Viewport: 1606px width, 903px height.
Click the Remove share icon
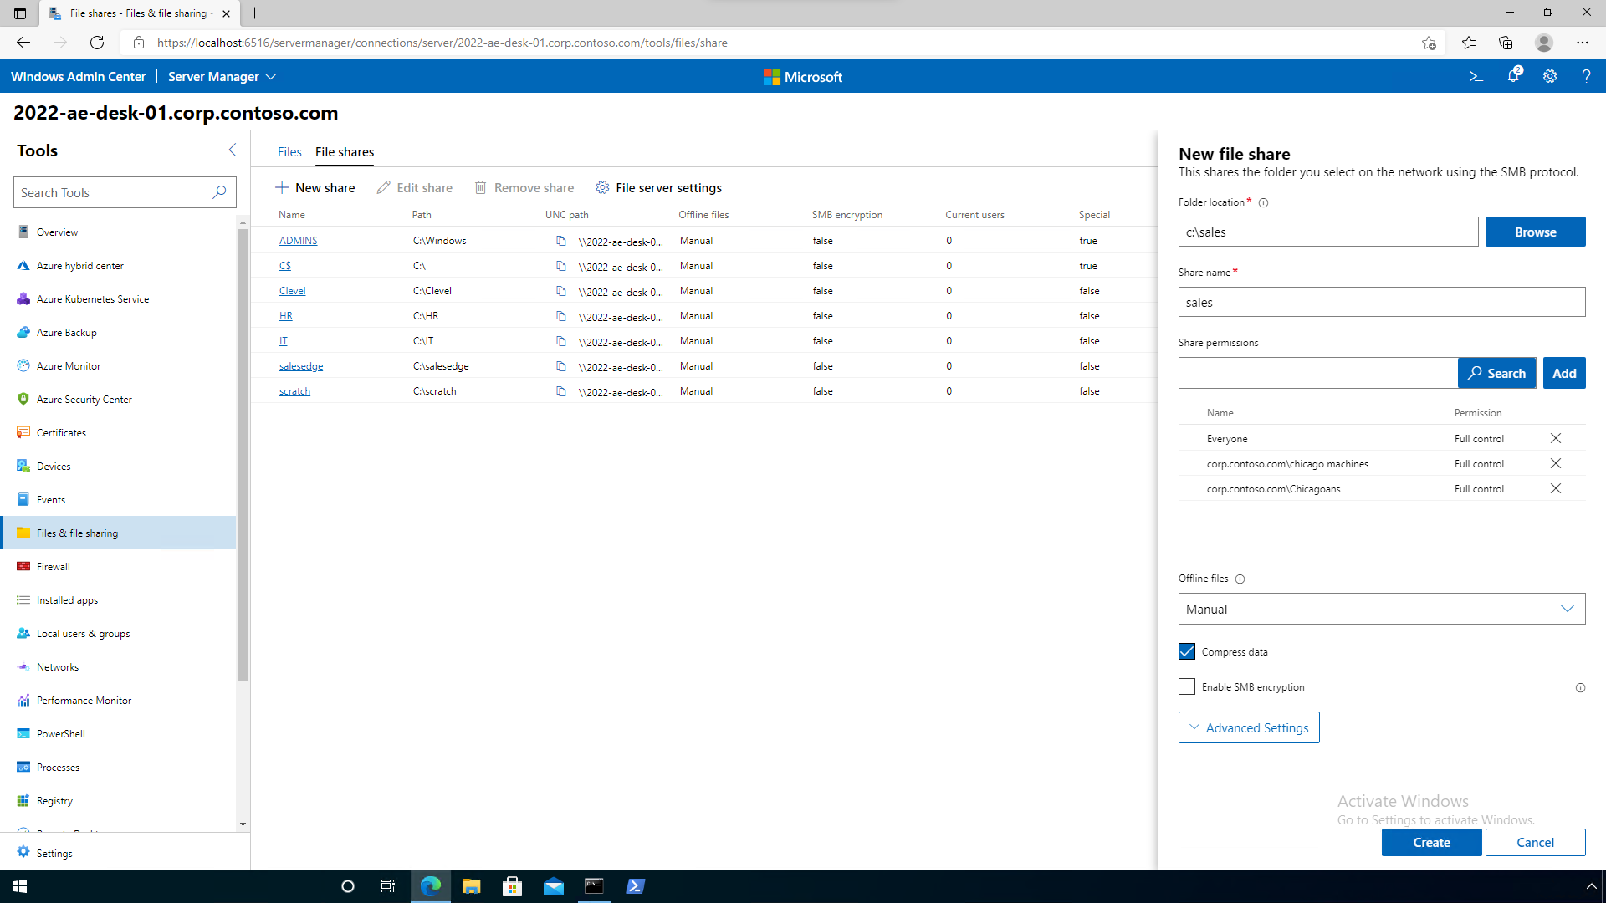[481, 187]
